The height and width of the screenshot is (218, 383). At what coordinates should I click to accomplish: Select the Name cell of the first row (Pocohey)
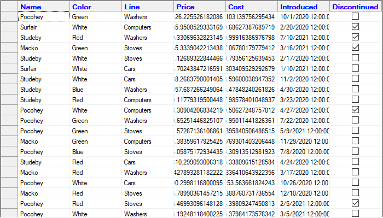pos(44,16)
